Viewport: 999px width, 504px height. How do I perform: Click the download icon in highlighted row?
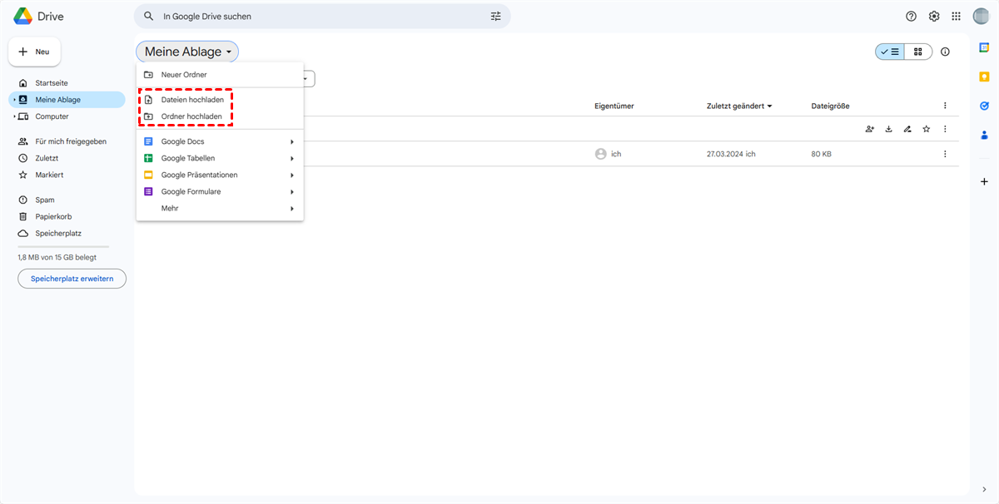[x=888, y=129]
